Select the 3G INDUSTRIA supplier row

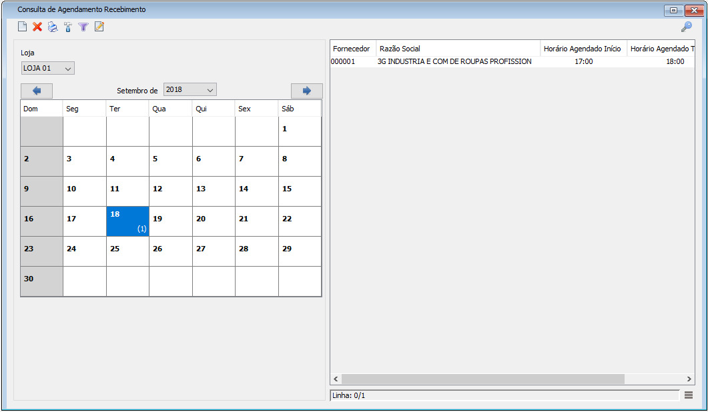454,61
